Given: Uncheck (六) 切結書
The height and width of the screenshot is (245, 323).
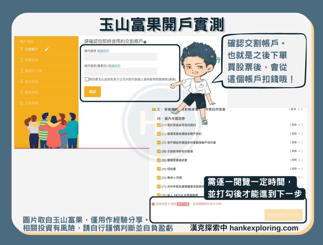Looking at the screenshot, I should coord(159,169).
